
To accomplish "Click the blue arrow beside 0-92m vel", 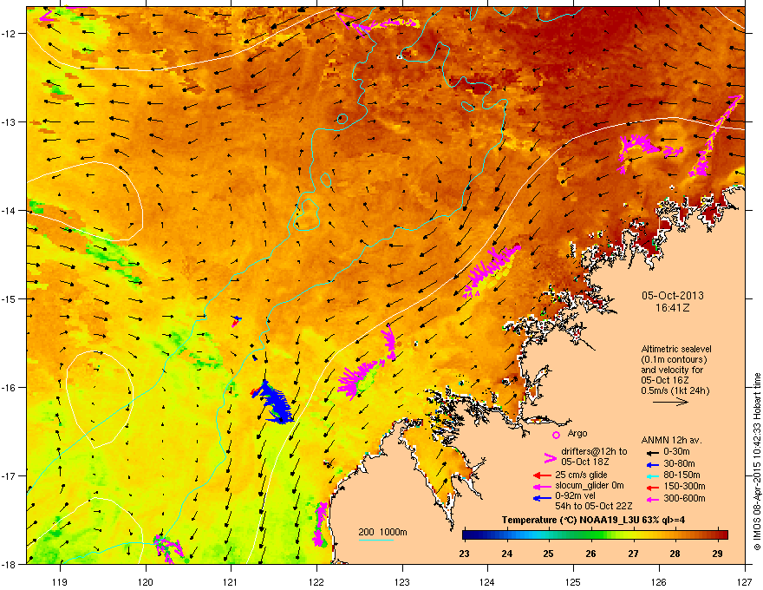I will point(542,498).
